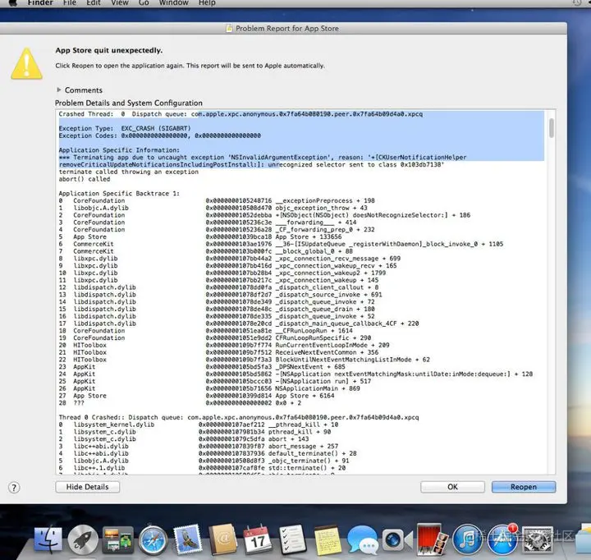
Task: Click row std::terminate() + 20
Action: tap(202, 468)
